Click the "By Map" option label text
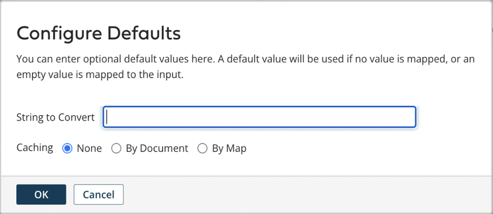Screen dimensions: 493x214 229,148
